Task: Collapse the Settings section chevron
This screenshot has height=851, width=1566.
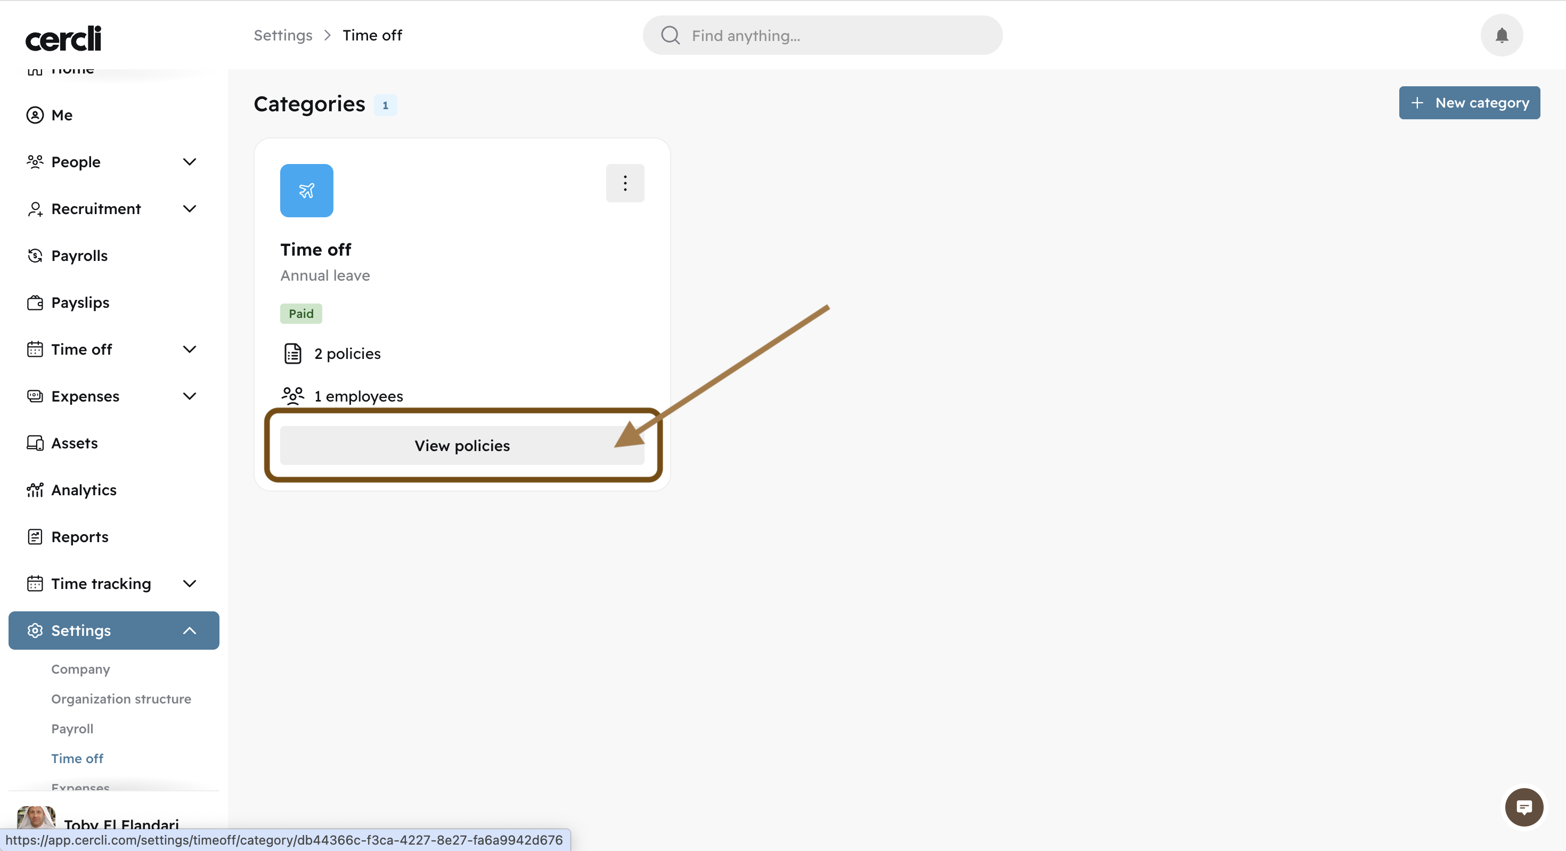Action: [x=190, y=631]
